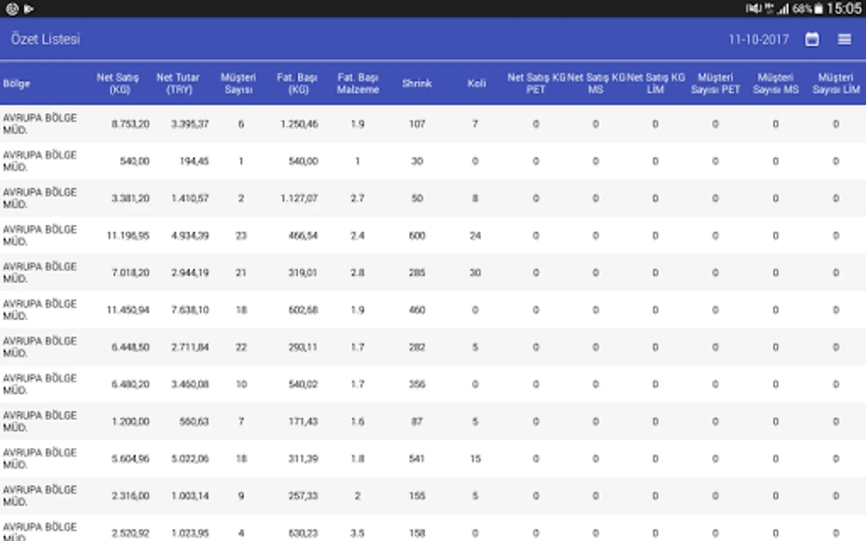
Task: Open the hamburger menu
Action: (x=844, y=39)
